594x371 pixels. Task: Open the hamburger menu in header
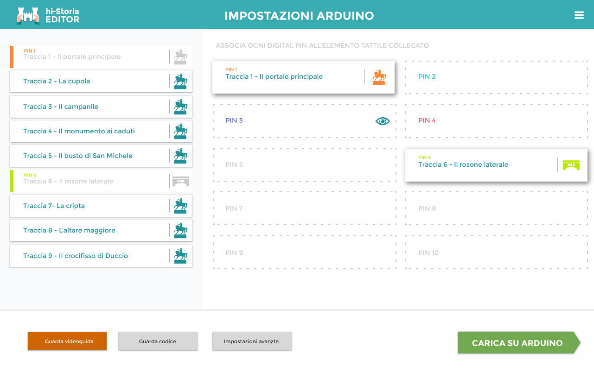click(579, 15)
